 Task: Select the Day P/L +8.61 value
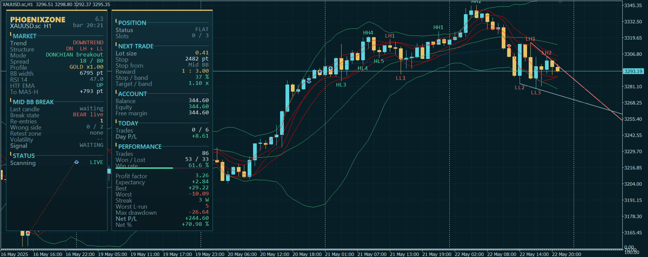click(x=200, y=136)
